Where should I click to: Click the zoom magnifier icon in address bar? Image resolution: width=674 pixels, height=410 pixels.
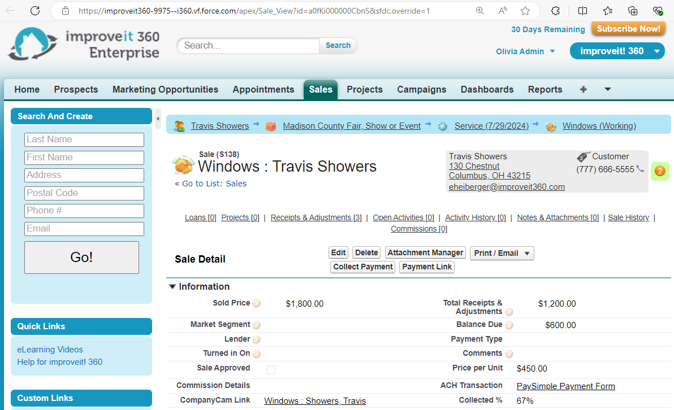pos(480,11)
